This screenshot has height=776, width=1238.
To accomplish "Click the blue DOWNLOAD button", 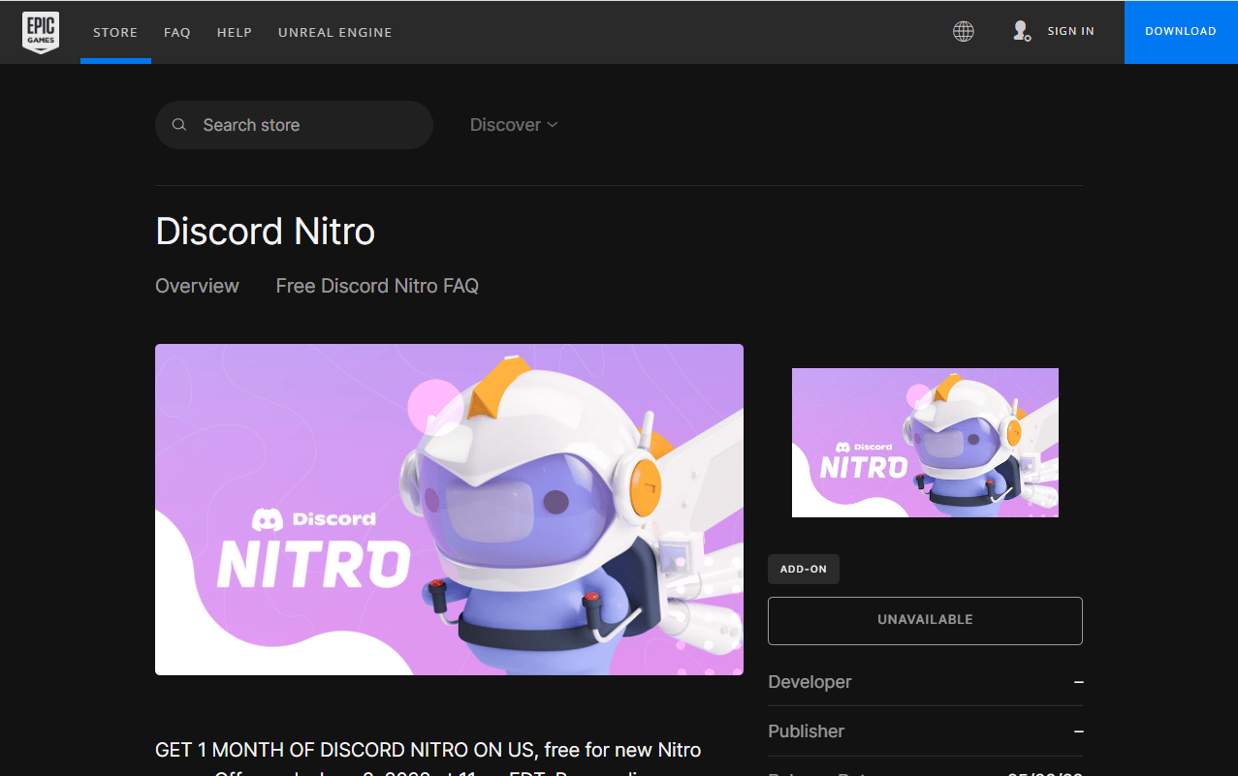I will click(x=1181, y=32).
